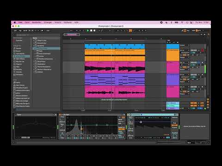The image size is (222, 166).
Task: Open the EQ Eight Mode dropdown
Action: tap(121, 121)
